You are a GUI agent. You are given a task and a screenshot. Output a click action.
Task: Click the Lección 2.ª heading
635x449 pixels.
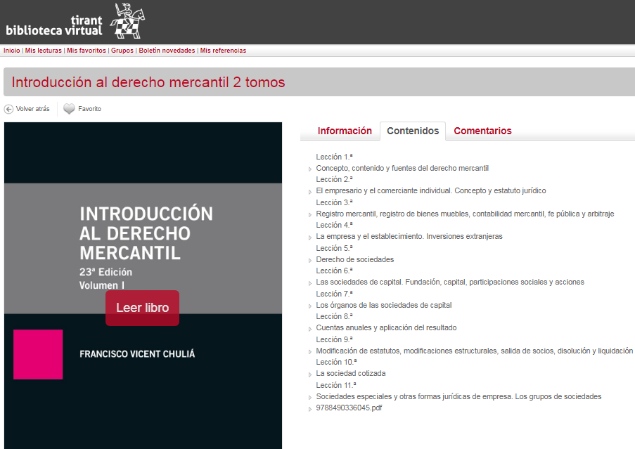(x=334, y=180)
